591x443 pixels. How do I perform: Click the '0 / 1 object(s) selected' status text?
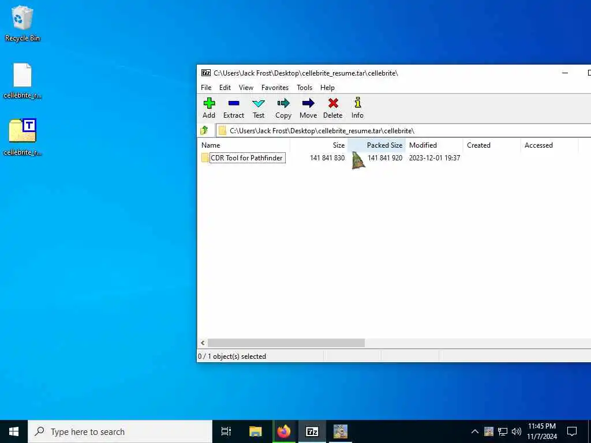pyautogui.click(x=232, y=356)
